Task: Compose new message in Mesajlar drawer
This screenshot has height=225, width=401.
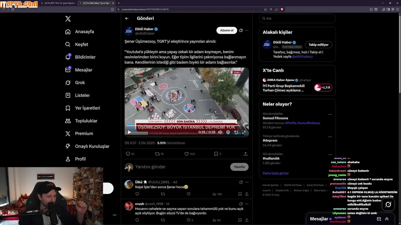Action: (x=379, y=219)
